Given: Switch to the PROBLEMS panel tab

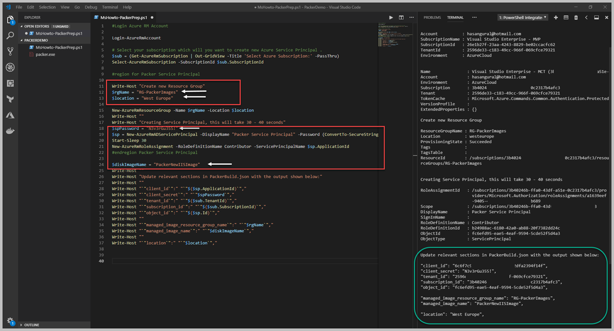Looking at the screenshot, I should point(432,17).
